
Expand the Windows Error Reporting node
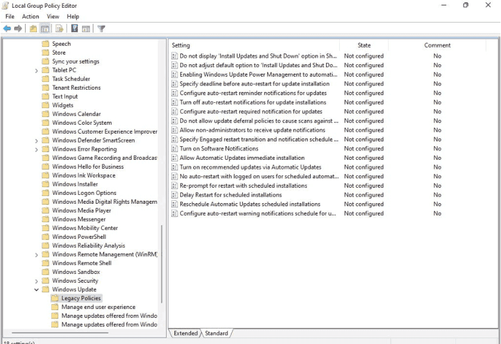tap(36, 149)
